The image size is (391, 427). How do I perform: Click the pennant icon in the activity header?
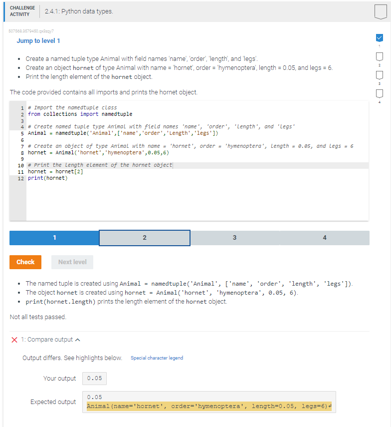tap(380, 11)
